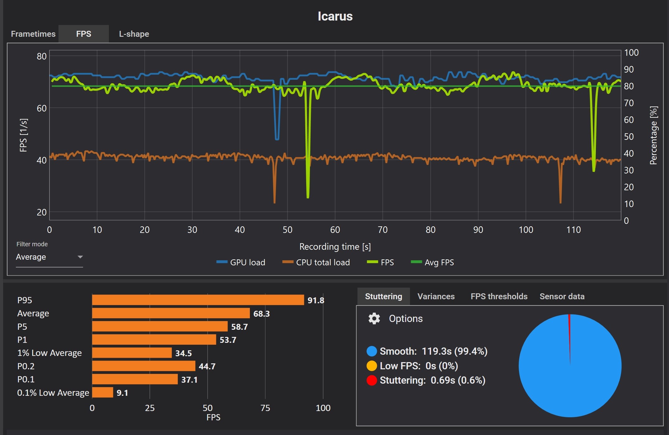The image size is (669, 435).
Task: Click the P95 orange bar
Action: [198, 300]
